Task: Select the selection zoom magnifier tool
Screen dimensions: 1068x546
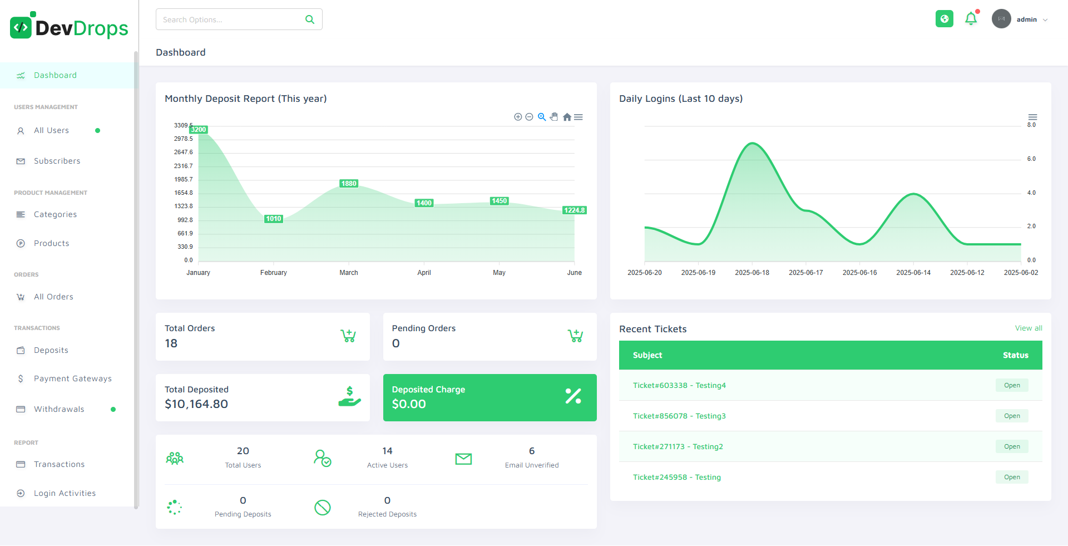Action: 542,117
